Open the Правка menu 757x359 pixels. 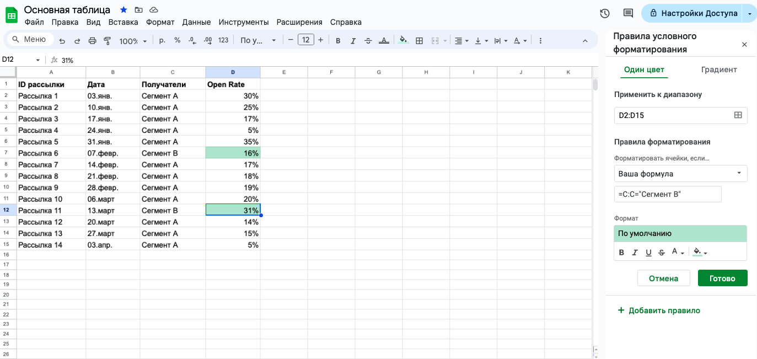[x=65, y=22]
